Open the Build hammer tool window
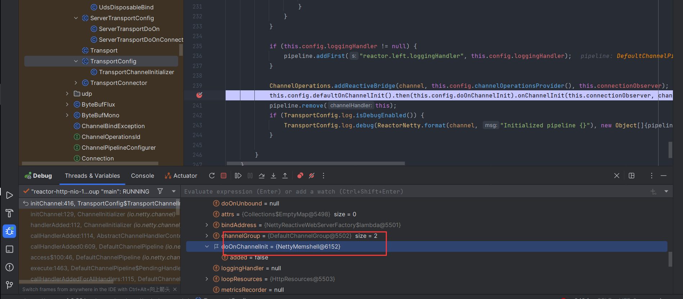Viewport: 683px width, 299px height. click(10, 213)
